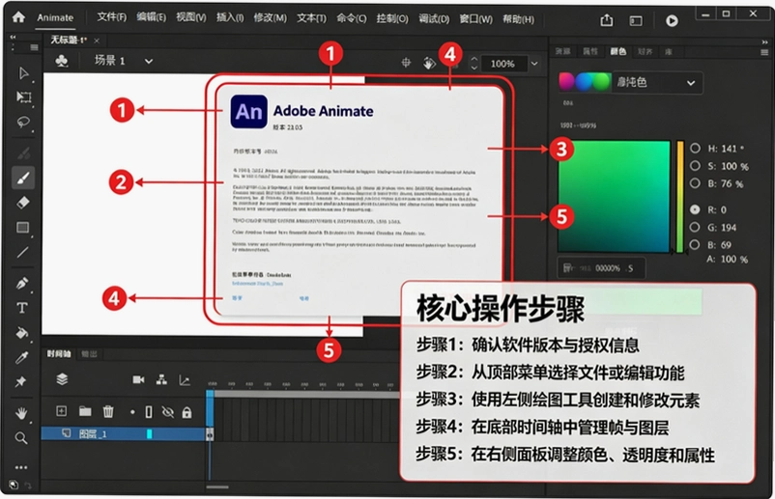The height and width of the screenshot is (499, 775).
Task: Open the timeline graph icon
Action: click(185, 380)
